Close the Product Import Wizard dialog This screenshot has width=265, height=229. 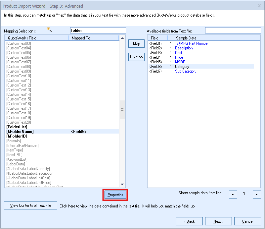(x=259, y=6)
